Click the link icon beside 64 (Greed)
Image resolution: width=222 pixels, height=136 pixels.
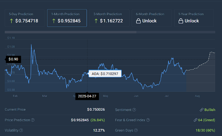(x=195, y=120)
